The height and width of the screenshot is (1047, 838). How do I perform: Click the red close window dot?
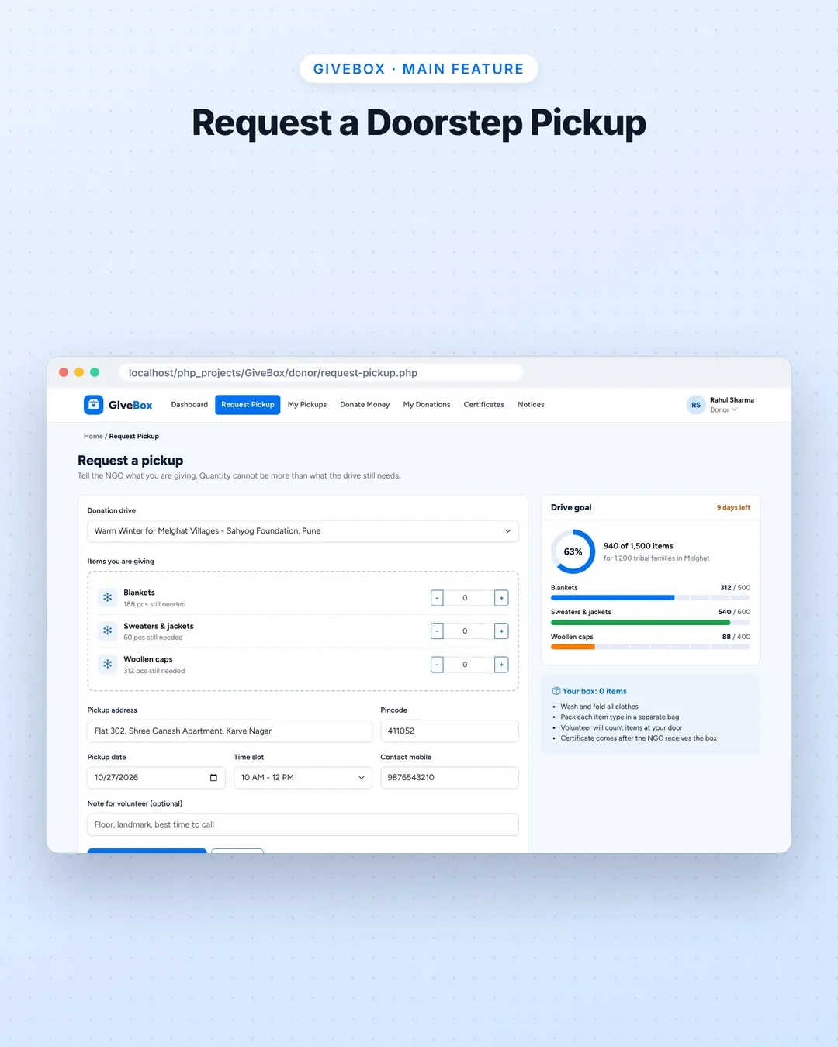[x=64, y=372]
